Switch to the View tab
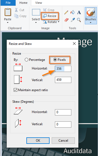The height and width of the screenshot is (156, 98). coord(38,3)
